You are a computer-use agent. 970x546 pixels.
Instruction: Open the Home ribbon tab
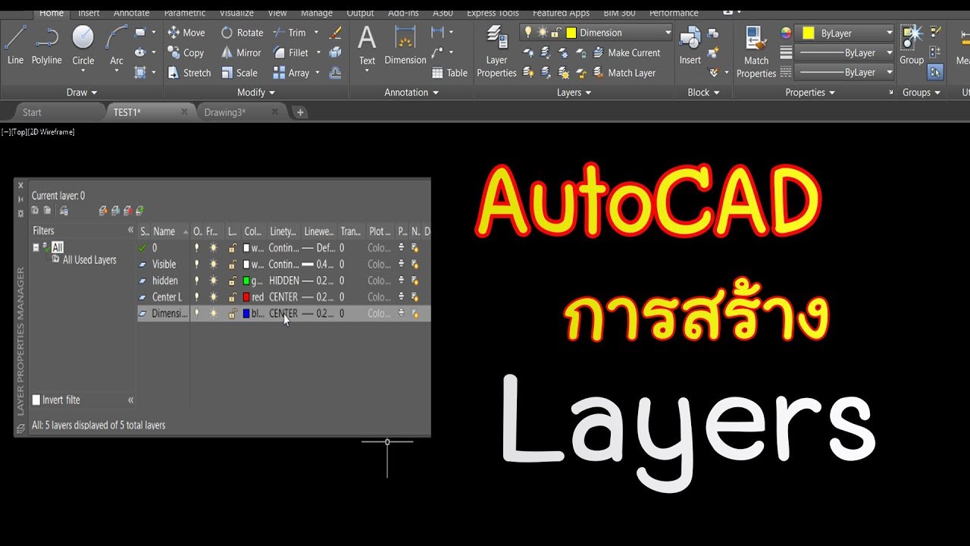52,13
